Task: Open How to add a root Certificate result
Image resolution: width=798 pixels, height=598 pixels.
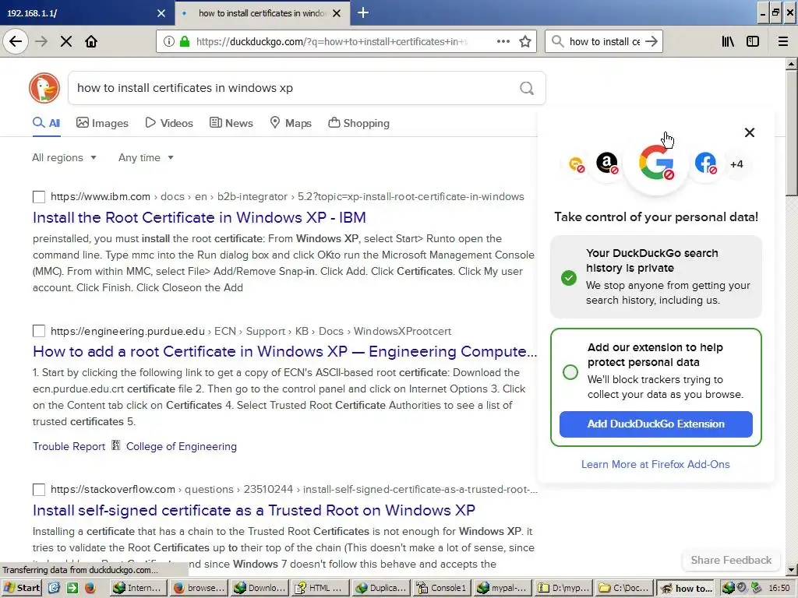Action: (x=284, y=352)
